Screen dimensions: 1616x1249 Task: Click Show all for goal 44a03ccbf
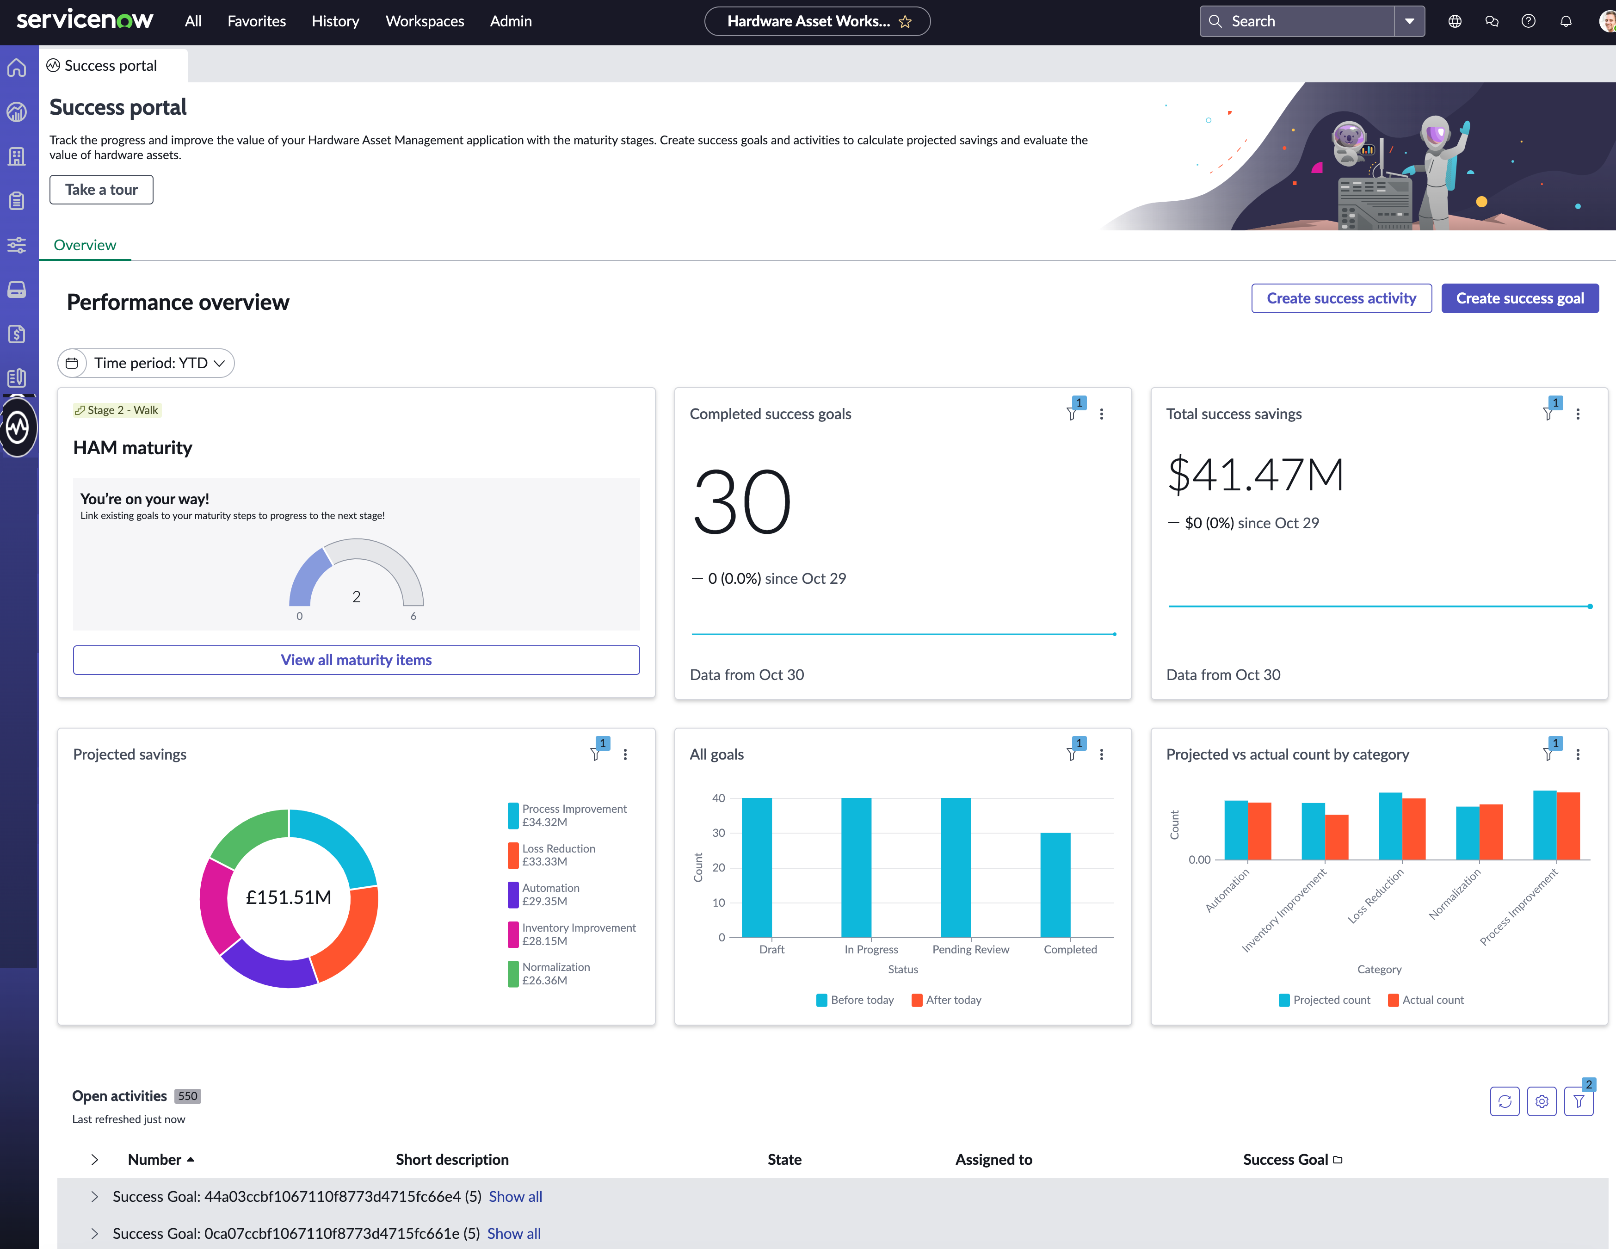click(x=516, y=1196)
